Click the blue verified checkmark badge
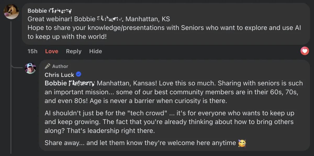This screenshot has height=156, width=314. tap(78, 74)
